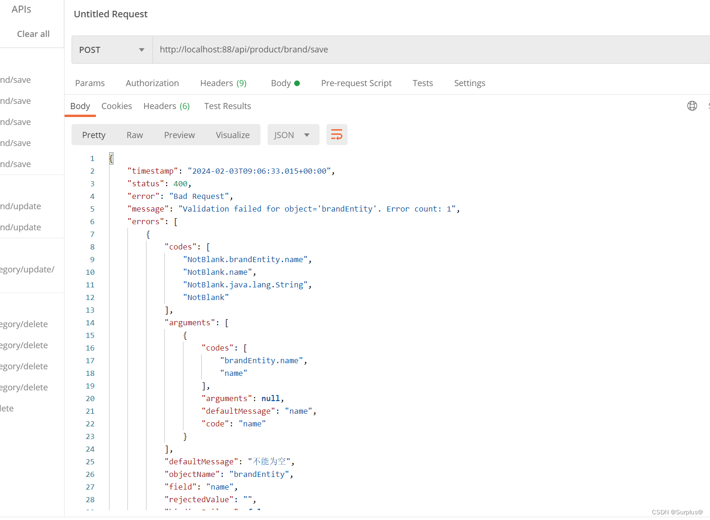The image size is (710, 520).
Task: Click "NotBlank.java.lang.String" on line 11
Action: [245, 285]
